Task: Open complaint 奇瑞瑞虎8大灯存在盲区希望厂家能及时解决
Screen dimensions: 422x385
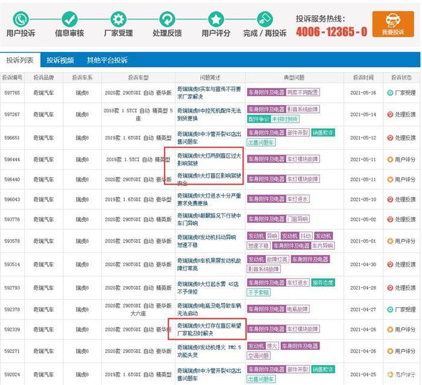Action: [209, 329]
